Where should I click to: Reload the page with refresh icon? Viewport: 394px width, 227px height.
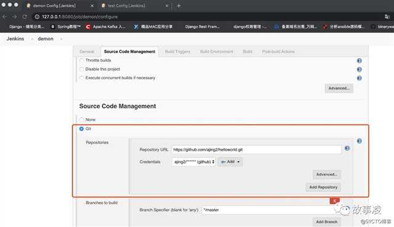pos(25,17)
